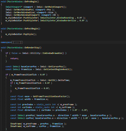Place cursor on OnPreBegin function name
This screenshot has width=126, height=131.
(x=31, y=2)
